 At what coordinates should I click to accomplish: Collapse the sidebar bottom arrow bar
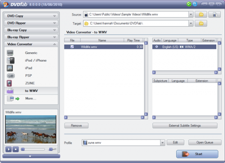(x=31, y=156)
